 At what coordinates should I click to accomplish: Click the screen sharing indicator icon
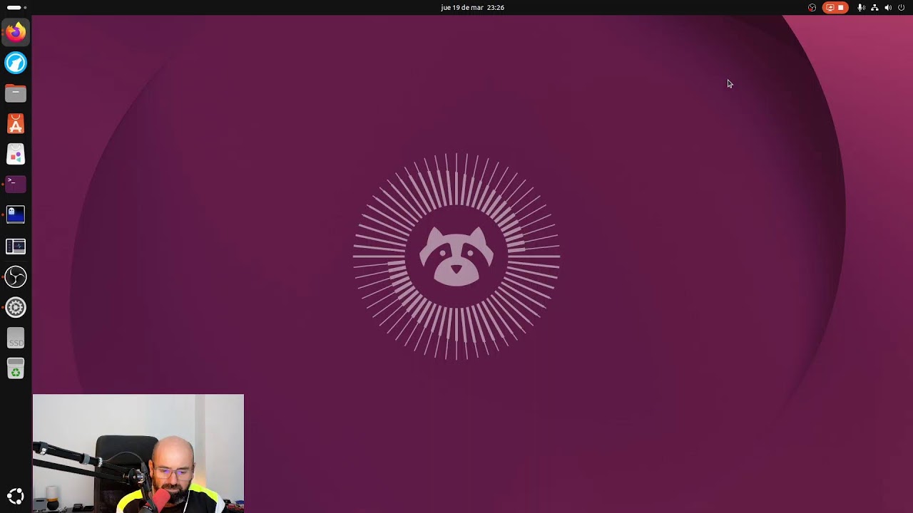830,7
